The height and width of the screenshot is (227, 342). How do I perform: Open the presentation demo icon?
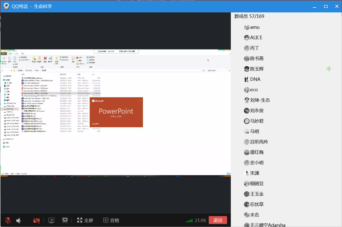[x=65, y=221]
